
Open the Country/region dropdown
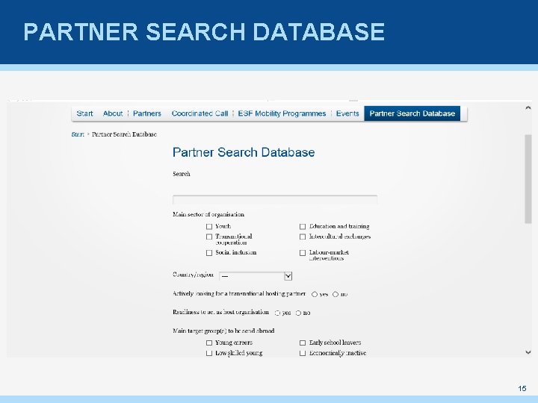[x=256, y=276]
